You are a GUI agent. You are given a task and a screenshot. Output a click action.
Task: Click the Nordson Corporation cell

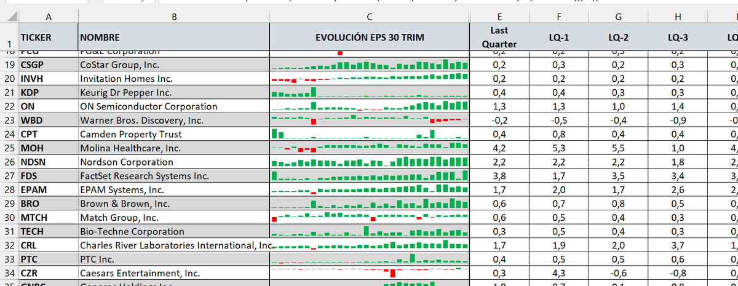[174, 162]
